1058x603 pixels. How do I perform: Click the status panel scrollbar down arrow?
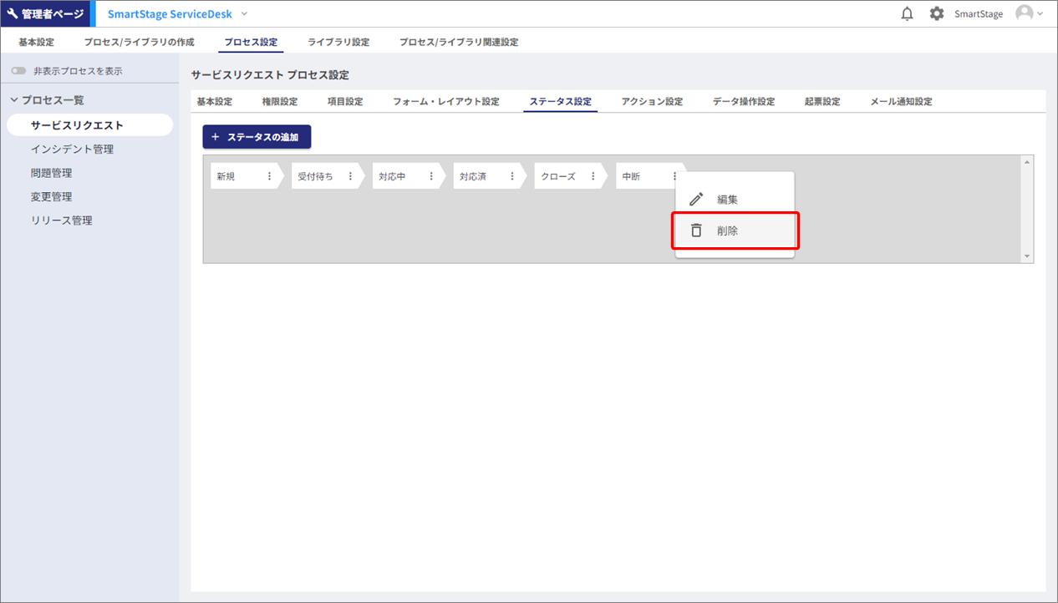[1027, 257]
